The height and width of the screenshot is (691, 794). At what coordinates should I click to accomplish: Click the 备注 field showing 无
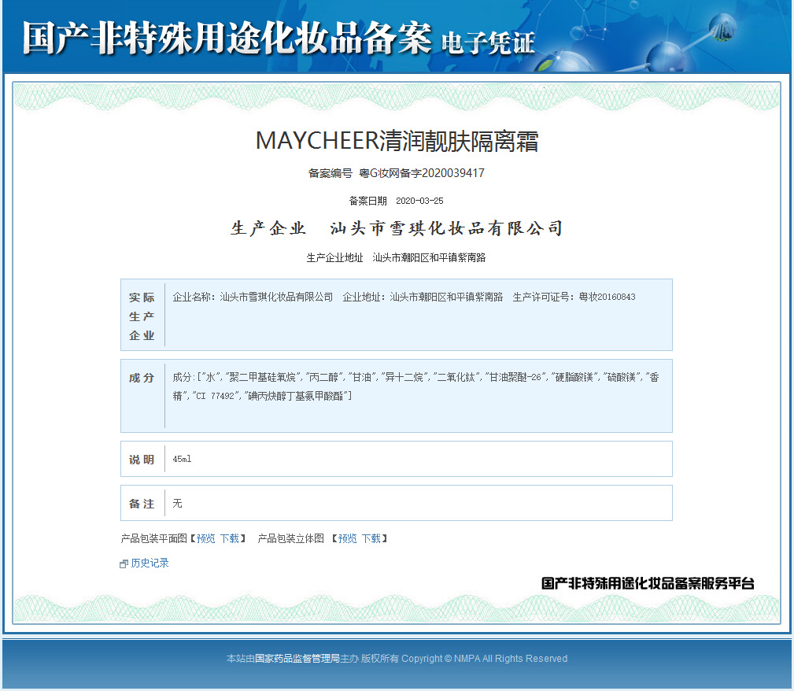(x=397, y=503)
